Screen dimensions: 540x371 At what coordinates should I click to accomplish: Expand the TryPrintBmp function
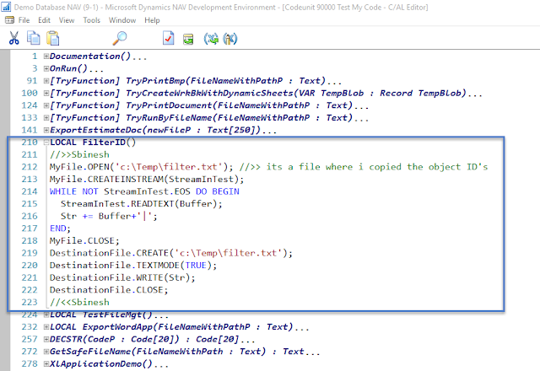click(46, 81)
